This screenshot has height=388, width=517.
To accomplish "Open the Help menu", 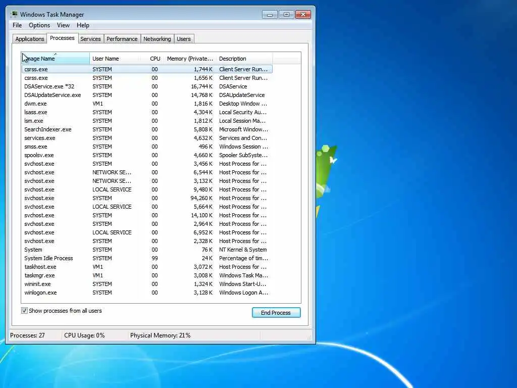I will (83, 25).
